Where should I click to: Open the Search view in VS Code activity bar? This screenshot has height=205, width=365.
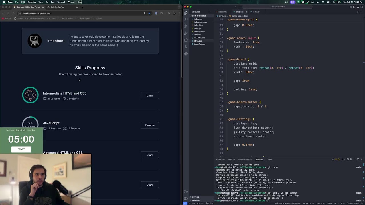[186, 19]
